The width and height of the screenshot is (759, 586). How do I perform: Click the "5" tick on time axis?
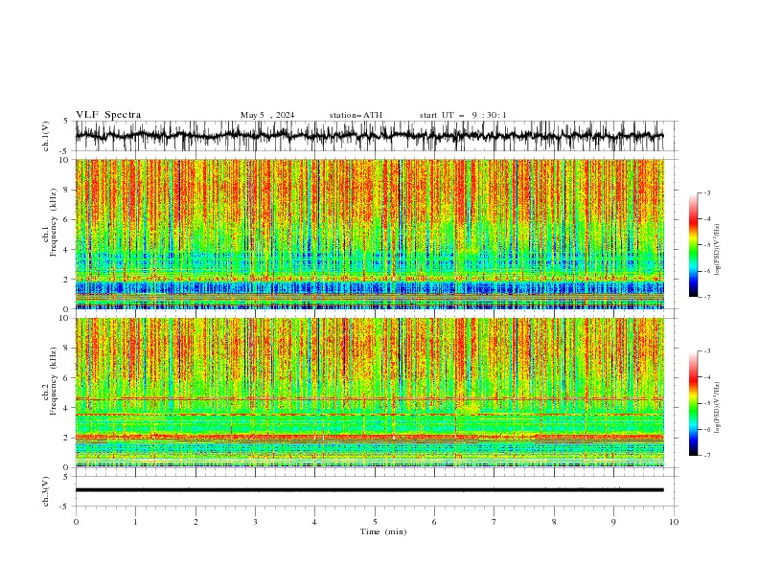pyautogui.click(x=375, y=522)
